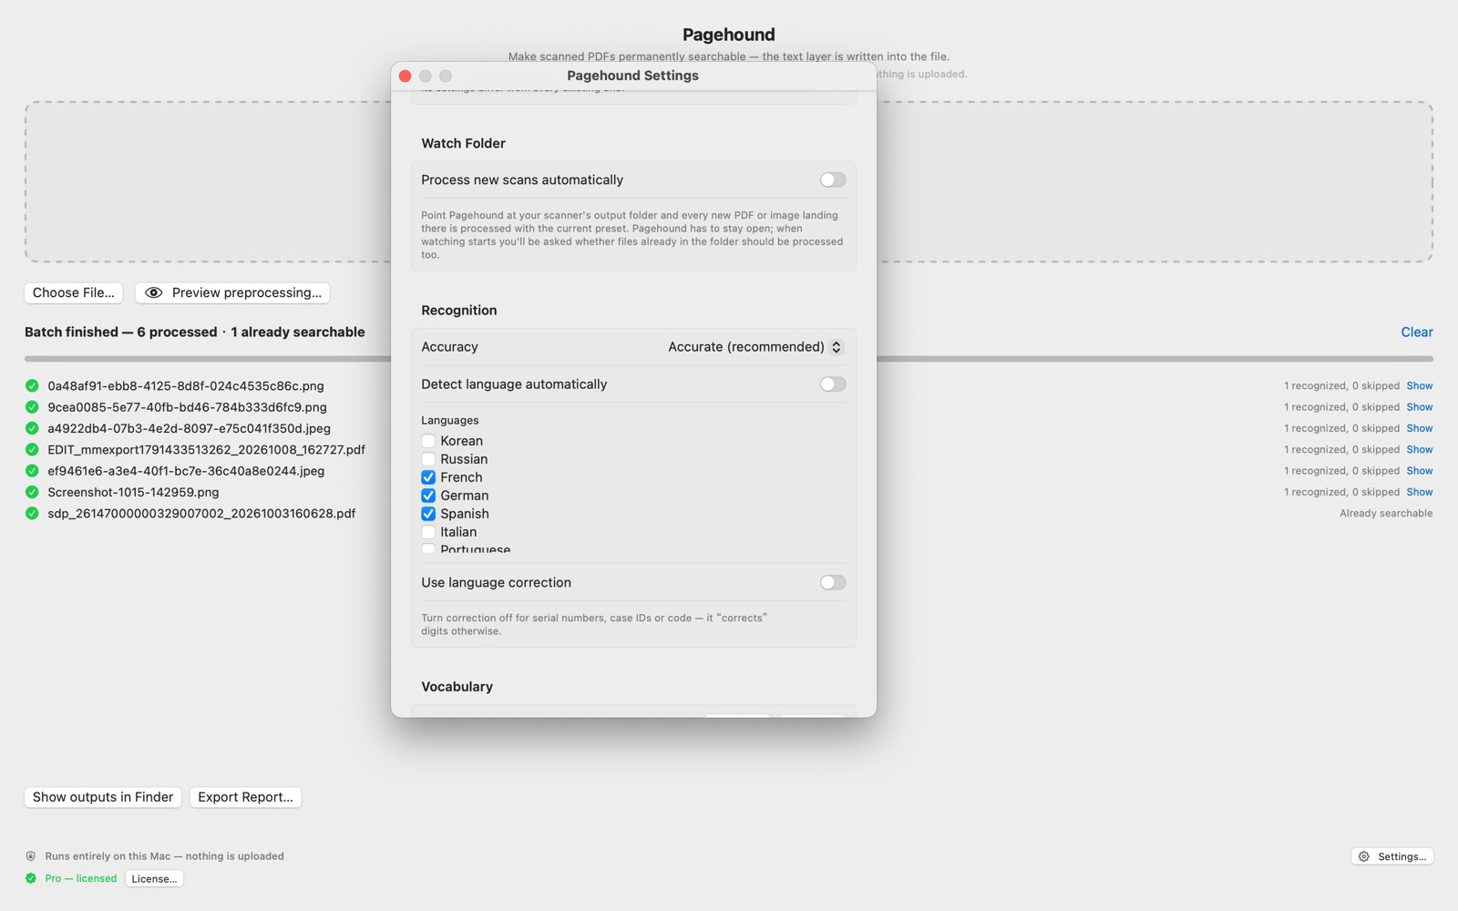
Task: Click Choose File button
Action: (x=74, y=292)
